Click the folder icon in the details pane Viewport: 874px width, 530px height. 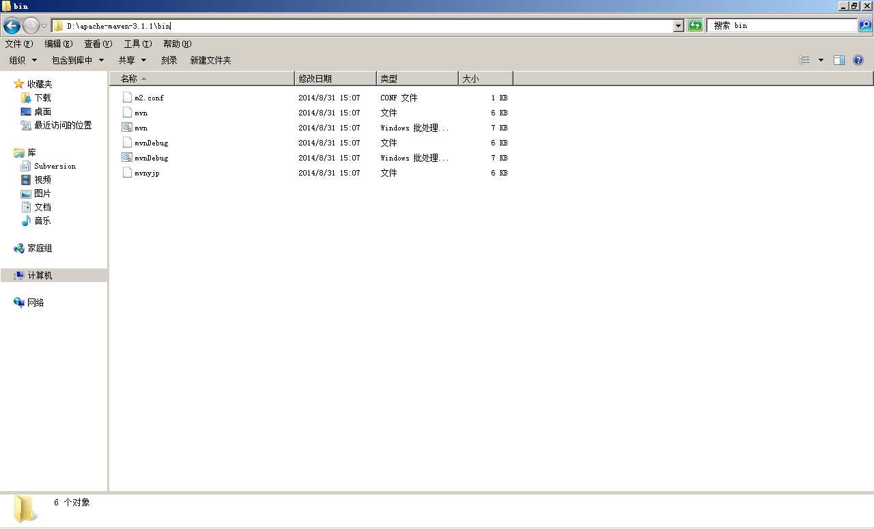pyautogui.click(x=25, y=509)
